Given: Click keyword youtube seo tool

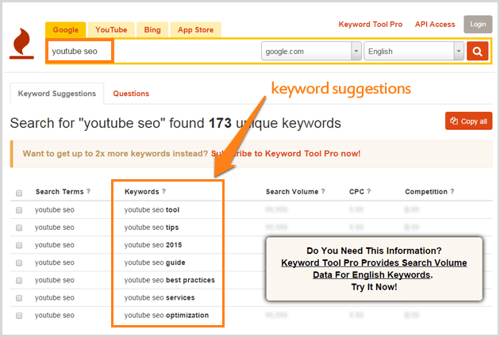Looking at the screenshot, I should [152, 210].
